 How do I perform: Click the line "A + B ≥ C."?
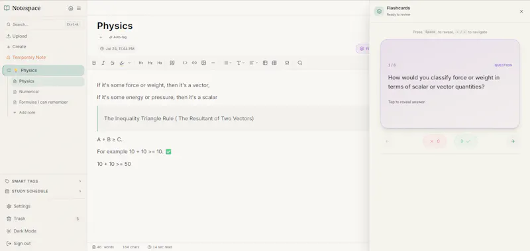[109, 139]
